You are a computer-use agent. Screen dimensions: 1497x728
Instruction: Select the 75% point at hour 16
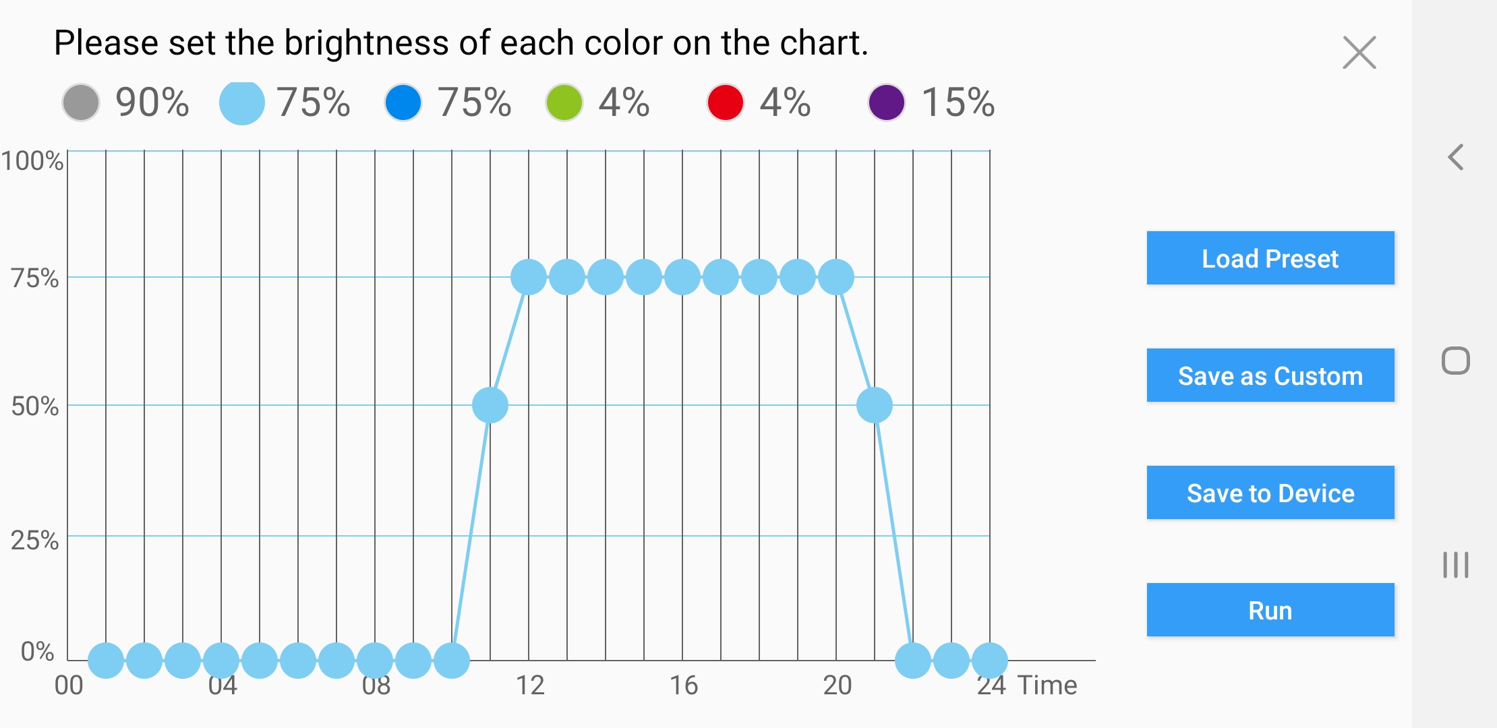tap(682, 277)
